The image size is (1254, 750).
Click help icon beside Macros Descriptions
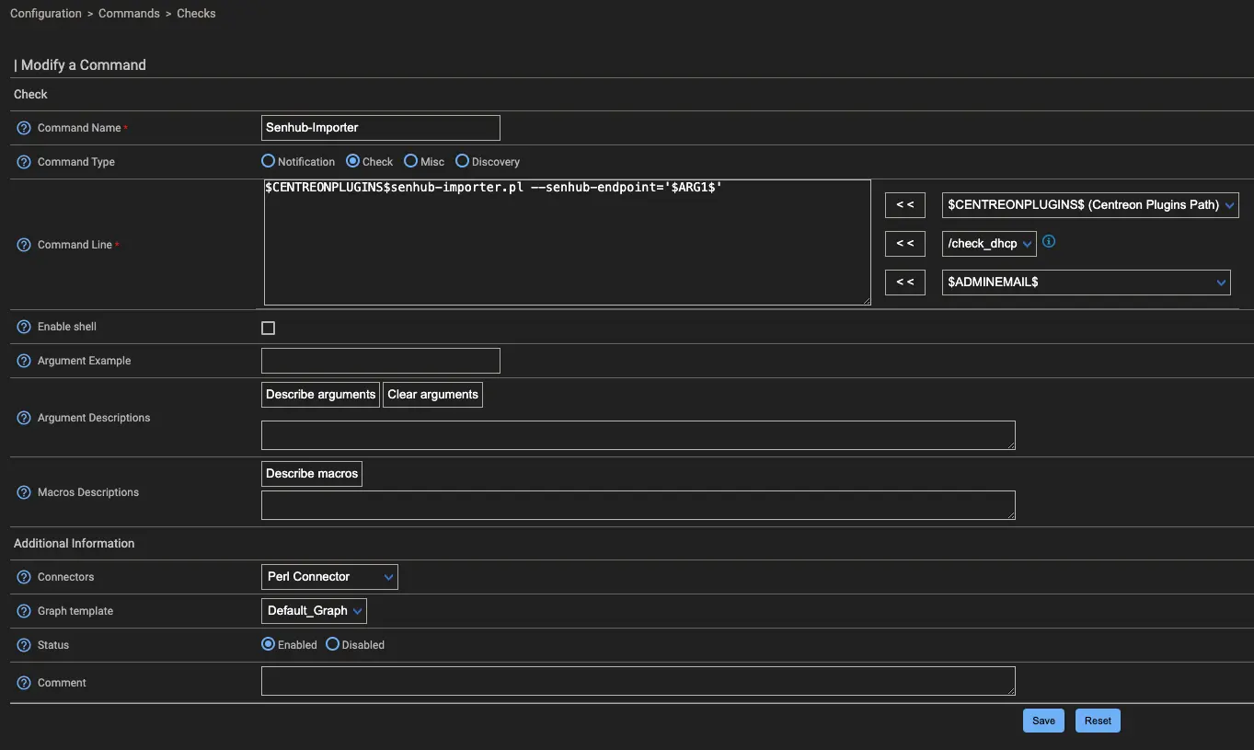25,492
